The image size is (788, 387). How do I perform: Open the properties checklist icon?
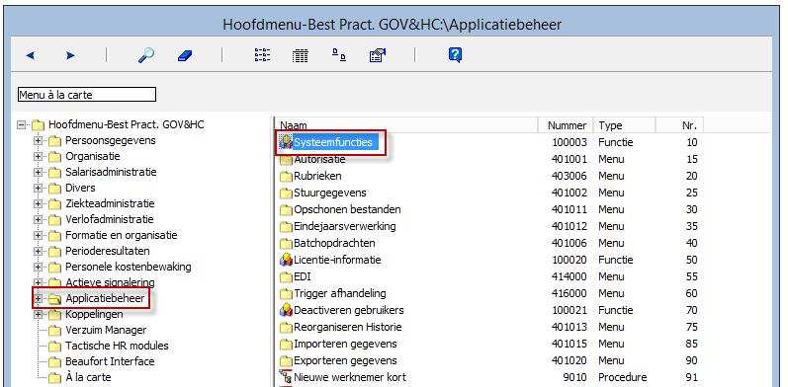pos(377,55)
